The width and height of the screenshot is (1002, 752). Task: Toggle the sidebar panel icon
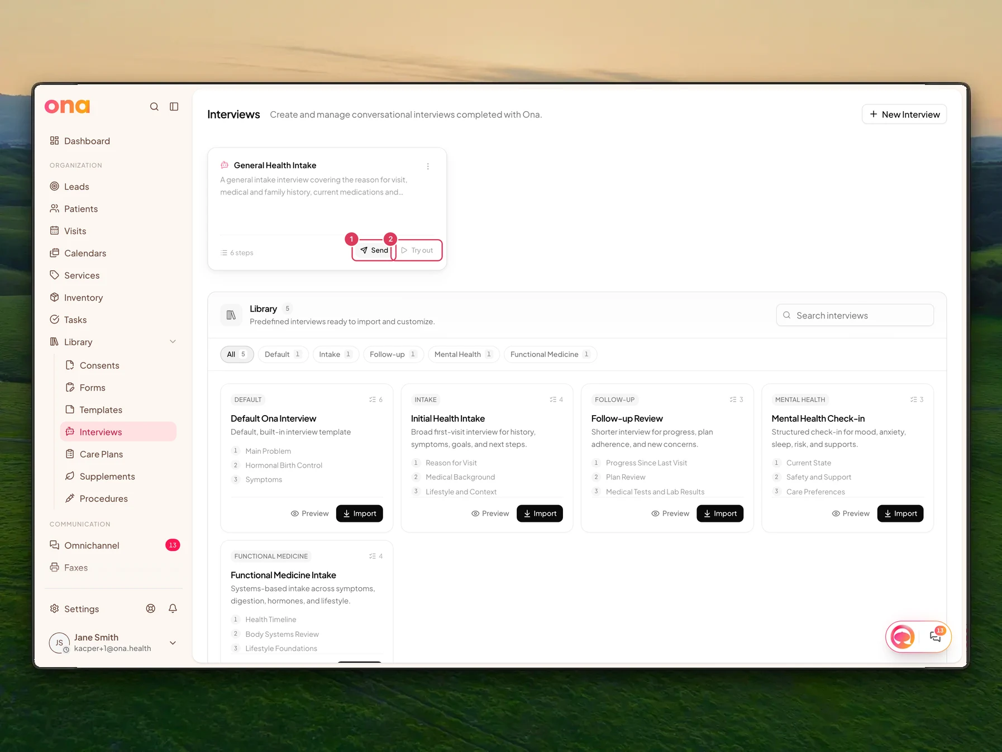tap(174, 107)
